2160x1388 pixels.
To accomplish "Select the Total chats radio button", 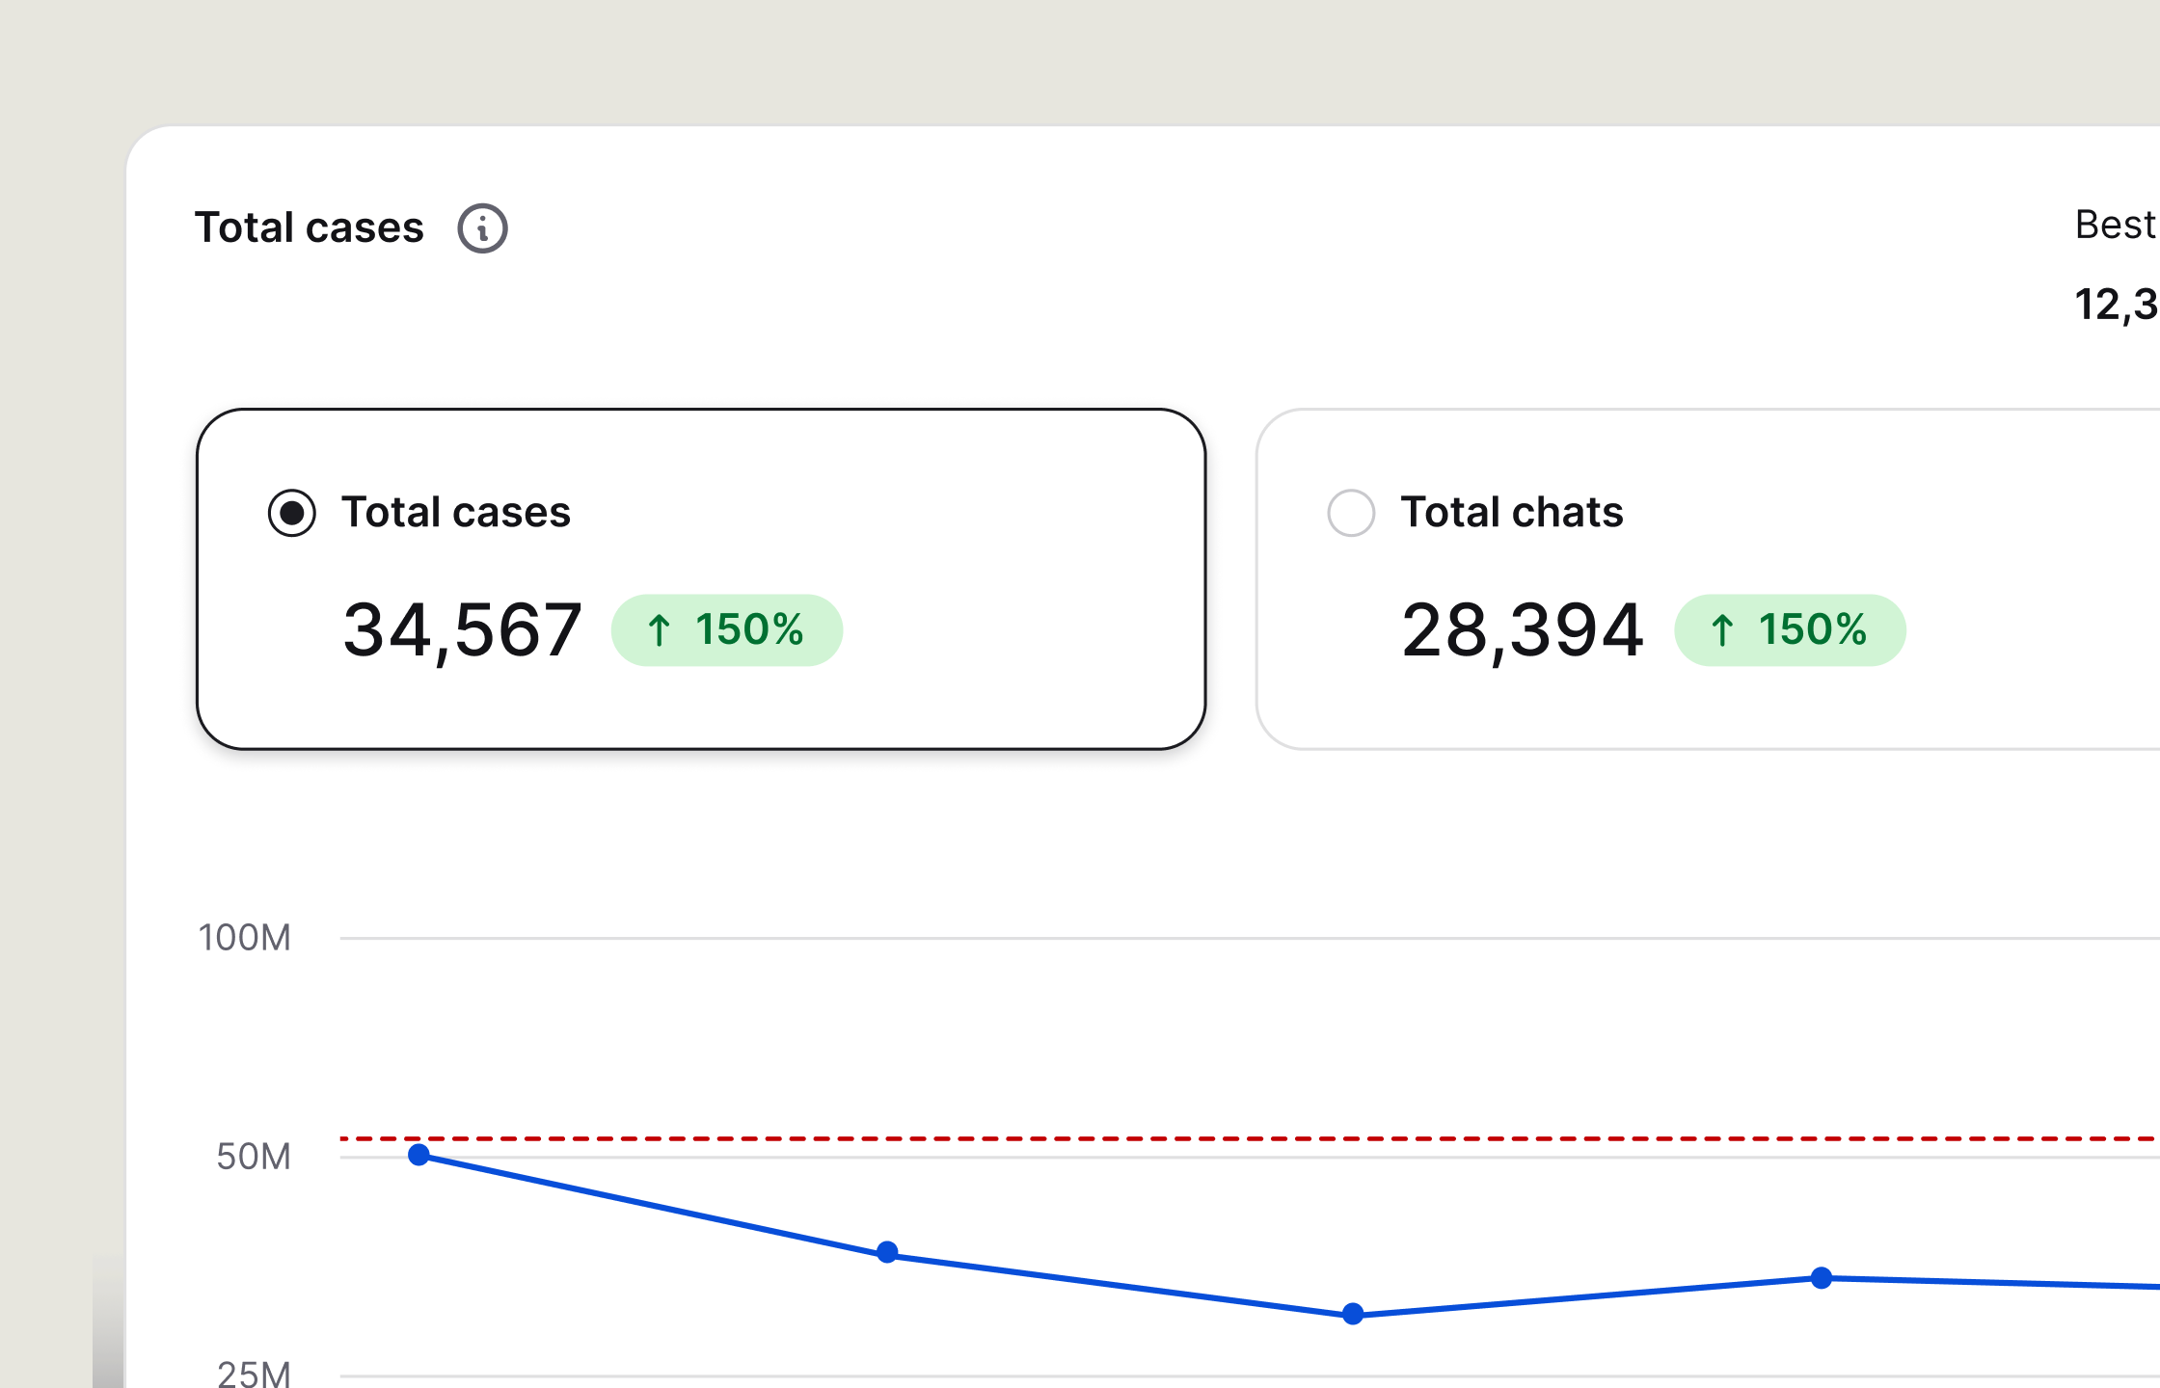I will point(1351,513).
